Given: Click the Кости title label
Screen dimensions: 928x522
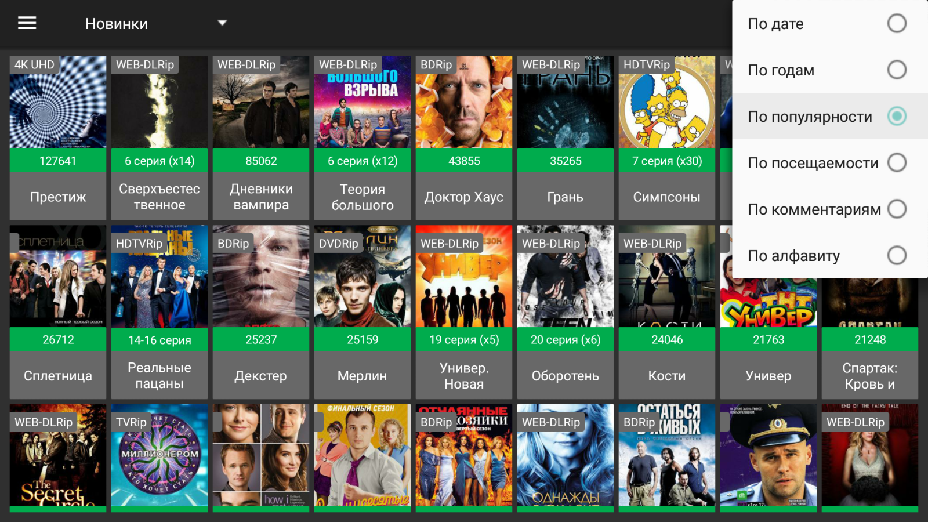Looking at the screenshot, I should click(667, 376).
